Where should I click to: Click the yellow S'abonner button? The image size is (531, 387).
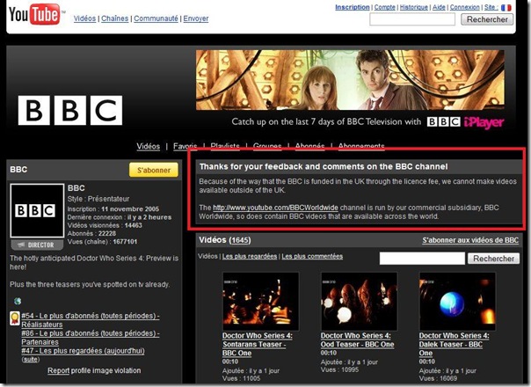[154, 170]
